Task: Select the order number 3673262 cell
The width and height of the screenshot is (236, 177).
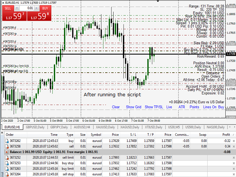Action: pyautogui.click(x=15, y=141)
